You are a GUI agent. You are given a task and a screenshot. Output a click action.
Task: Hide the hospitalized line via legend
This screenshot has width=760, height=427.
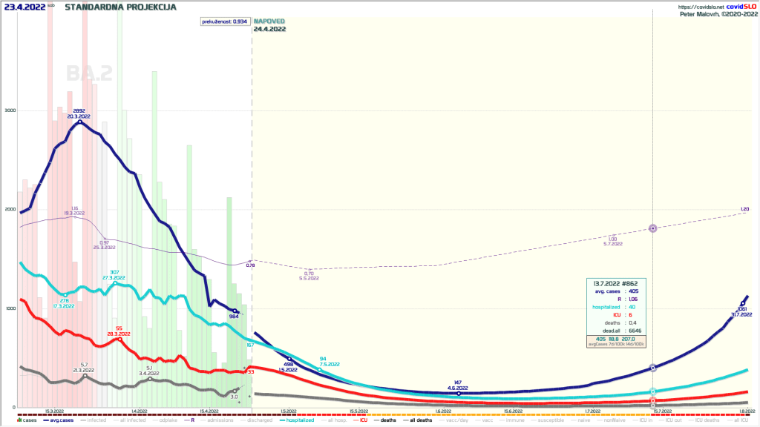point(300,420)
